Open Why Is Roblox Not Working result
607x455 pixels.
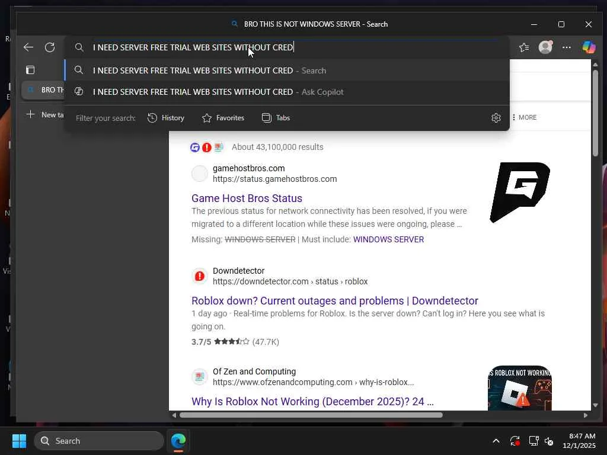[312, 401]
